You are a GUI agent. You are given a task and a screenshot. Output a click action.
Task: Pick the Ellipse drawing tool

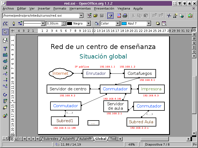pyautogui.click(x=5, y=61)
